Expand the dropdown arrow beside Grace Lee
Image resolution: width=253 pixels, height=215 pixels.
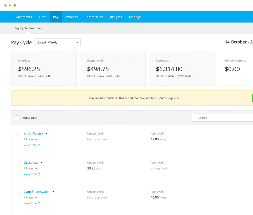[x=41, y=162]
